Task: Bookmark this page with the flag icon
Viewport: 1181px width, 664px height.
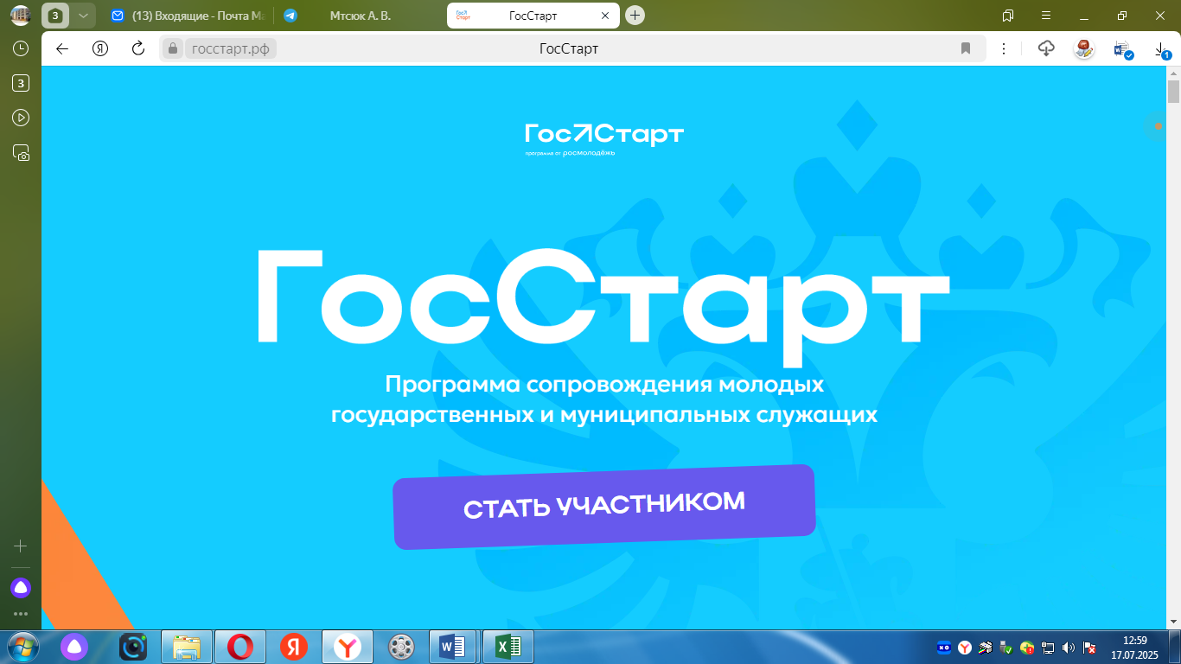Action: [966, 48]
